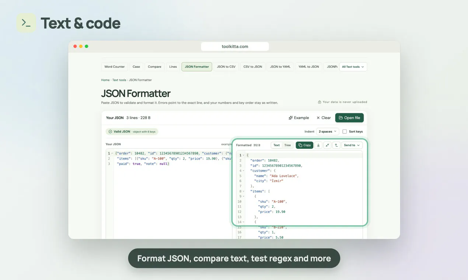Switch to the YAML to JSON tab
This screenshot has height=280, width=468.
[x=309, y=67]
